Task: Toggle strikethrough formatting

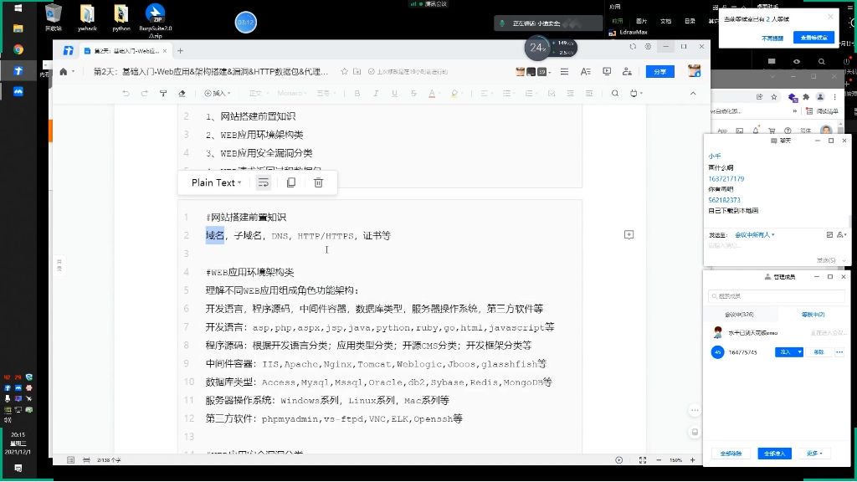Action: (x=413, y=94)
